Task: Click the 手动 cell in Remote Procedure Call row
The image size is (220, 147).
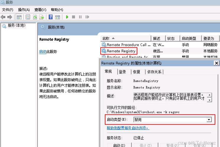Action: pos(185,45)
